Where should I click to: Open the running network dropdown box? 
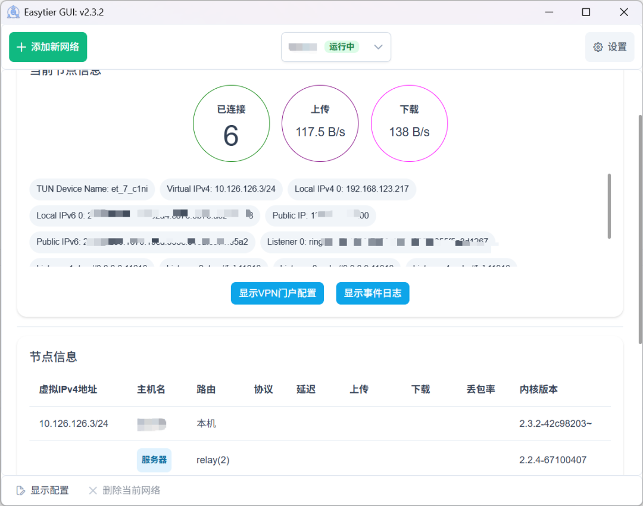click(336, 47)
